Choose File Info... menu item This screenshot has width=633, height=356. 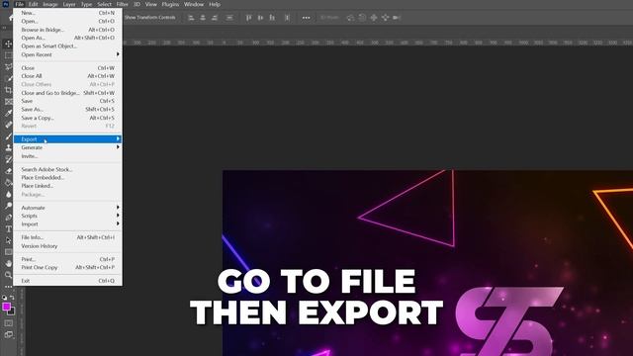coord(68,237)
